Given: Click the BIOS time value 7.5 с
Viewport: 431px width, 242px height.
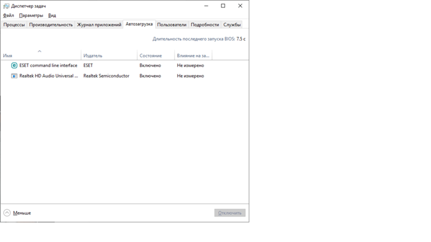Looking at the screenshot, I should click(241, 39).
